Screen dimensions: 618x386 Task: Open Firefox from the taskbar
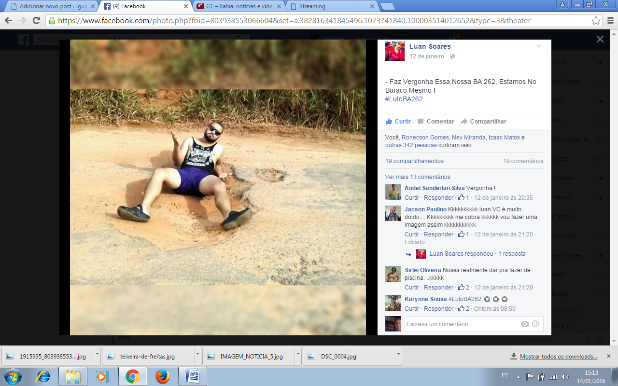(163, 376)
